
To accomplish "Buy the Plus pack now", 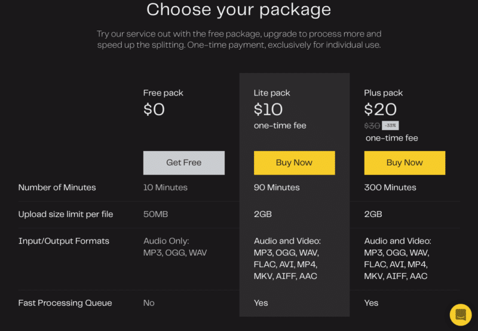I will pyautogui.click(x=405, y=163).
